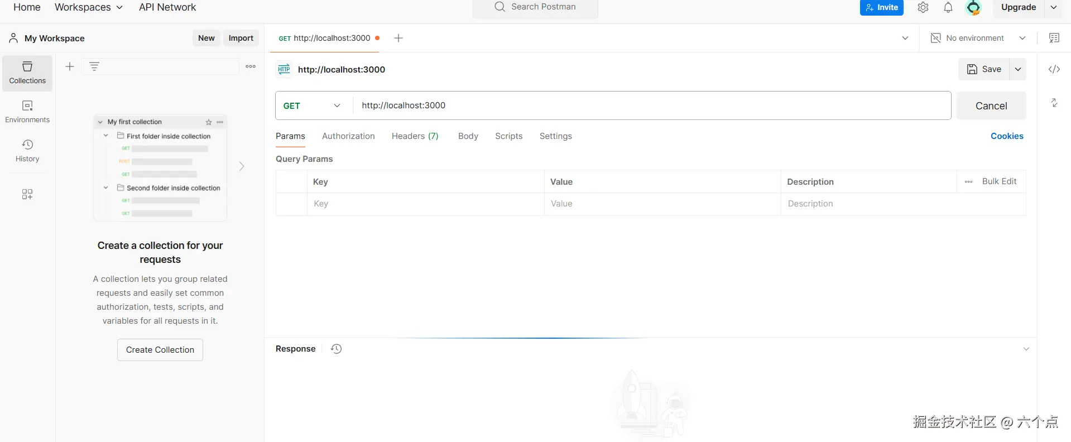The height and width of the screenshot is (442, 1071).
Task: Open a new request tab
Action: [398, 38]
